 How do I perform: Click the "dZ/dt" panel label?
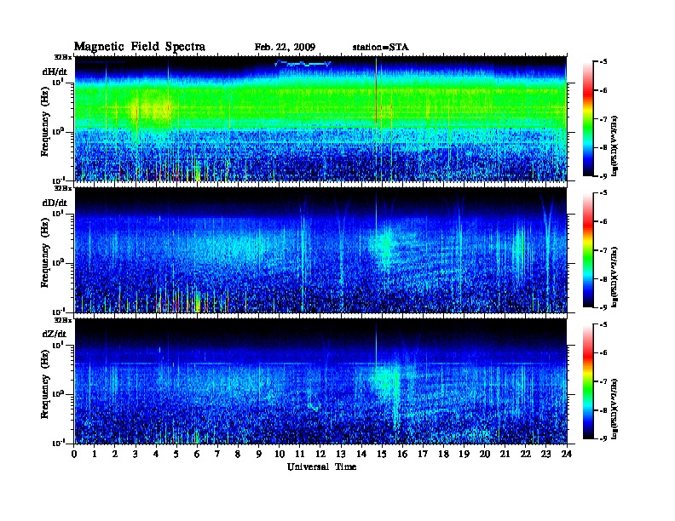coord(54,334)
